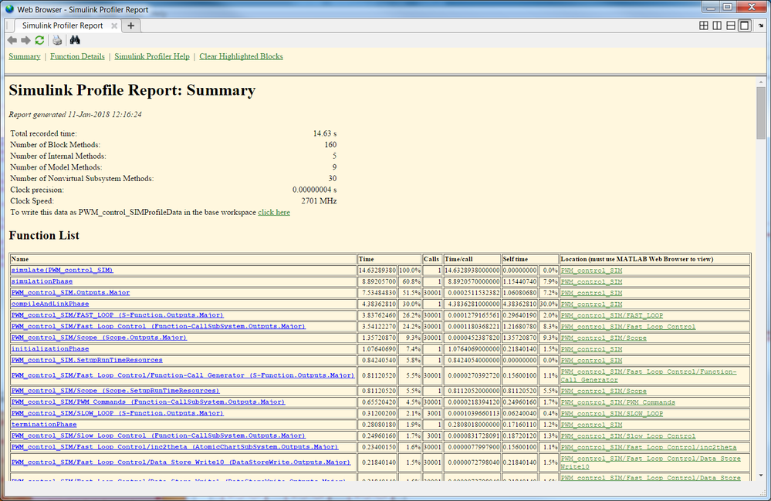Open Scope.Outputs.Major function link

coord(99,338)
